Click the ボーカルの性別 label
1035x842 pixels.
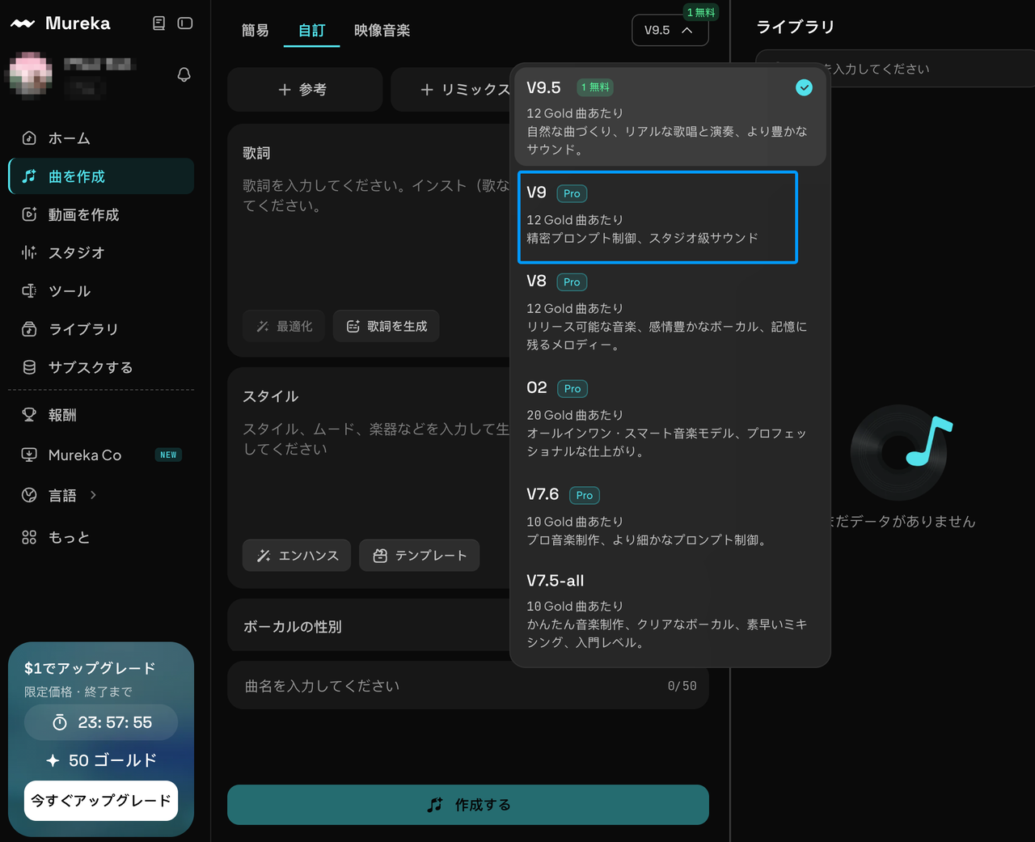point(293,627)
